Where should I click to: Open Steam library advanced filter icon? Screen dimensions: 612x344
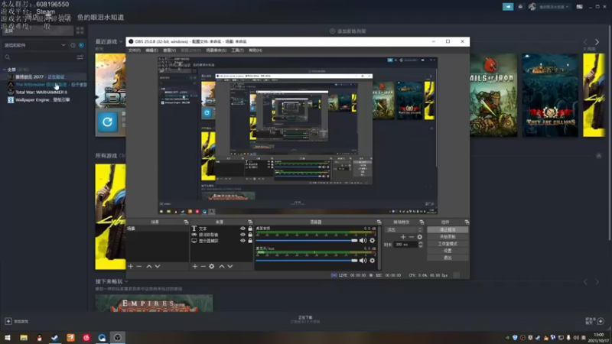pyautogui.click(x=80, y=57)
